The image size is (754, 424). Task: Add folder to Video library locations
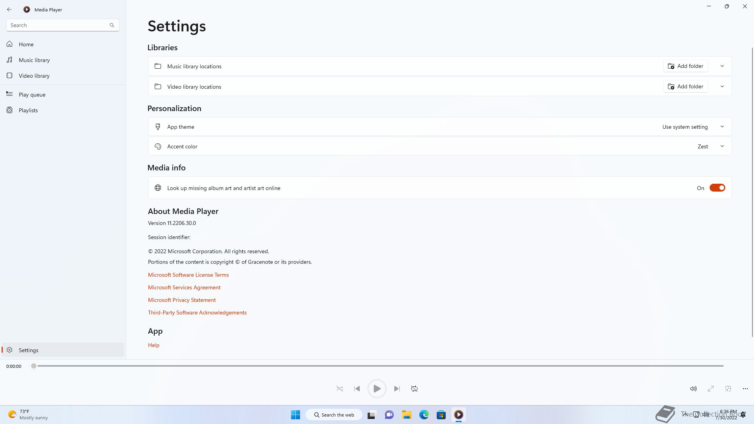686,86
